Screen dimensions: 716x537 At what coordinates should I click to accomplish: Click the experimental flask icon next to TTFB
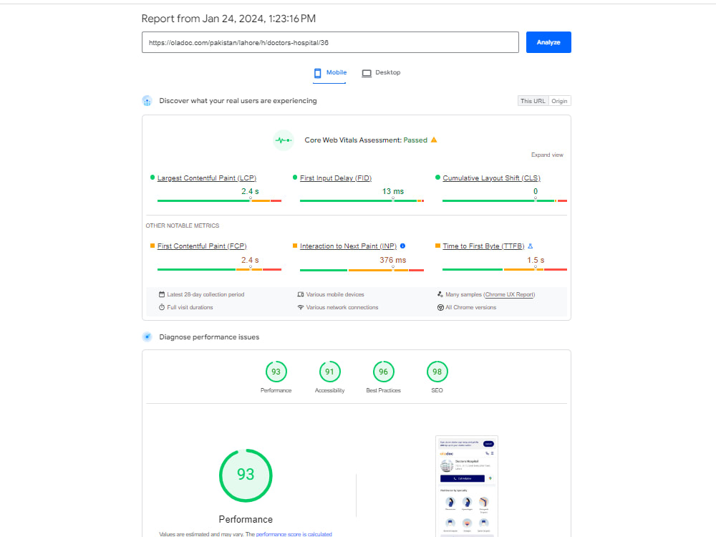coord(530,246)
